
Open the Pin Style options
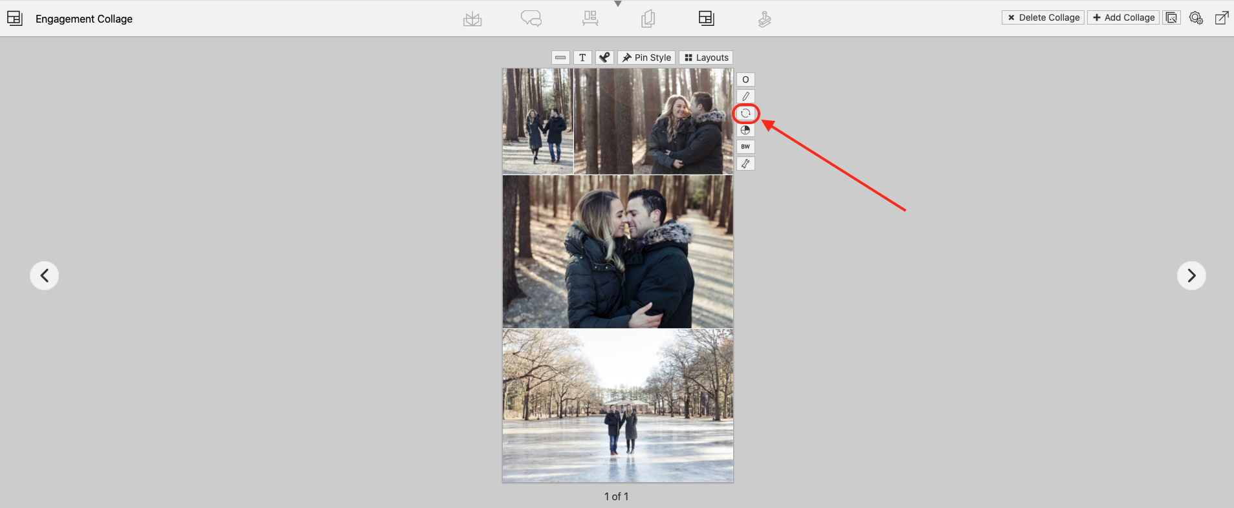tap(646, 58)
